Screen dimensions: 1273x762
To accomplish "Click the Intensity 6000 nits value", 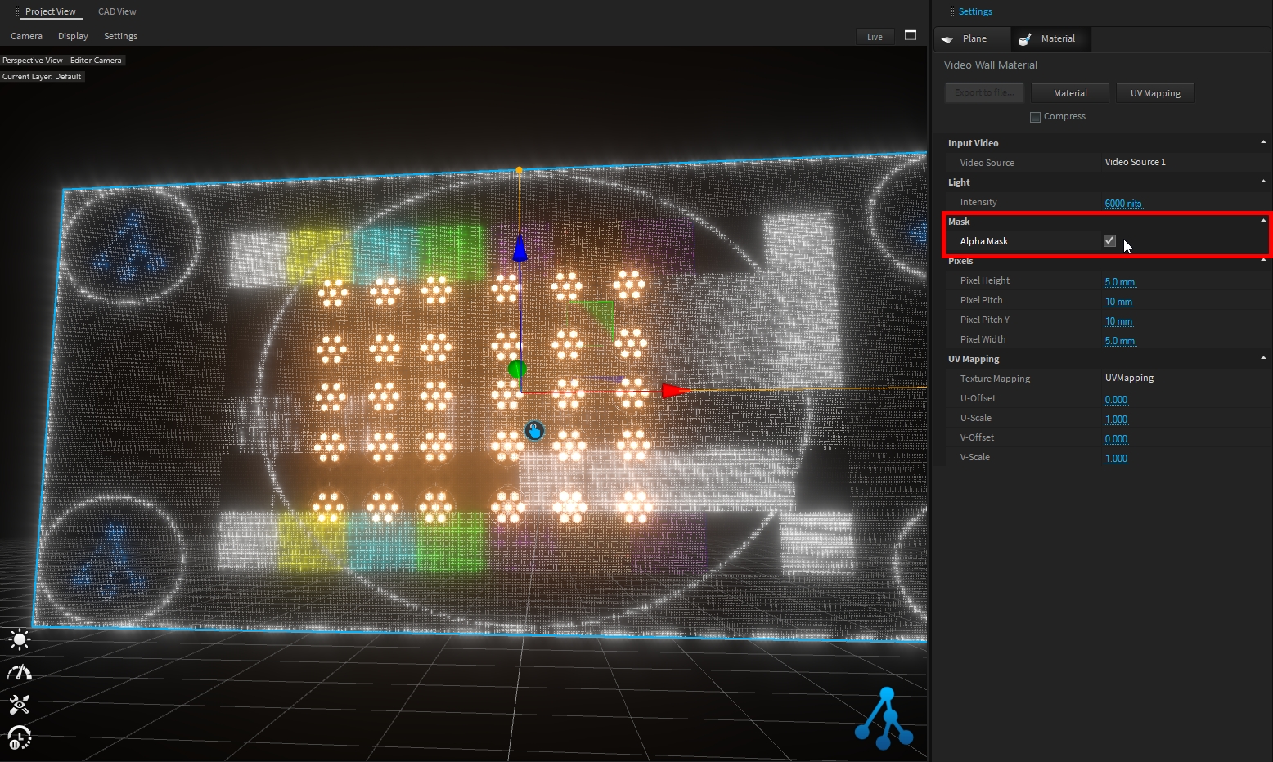I will tap(1122, 203).
